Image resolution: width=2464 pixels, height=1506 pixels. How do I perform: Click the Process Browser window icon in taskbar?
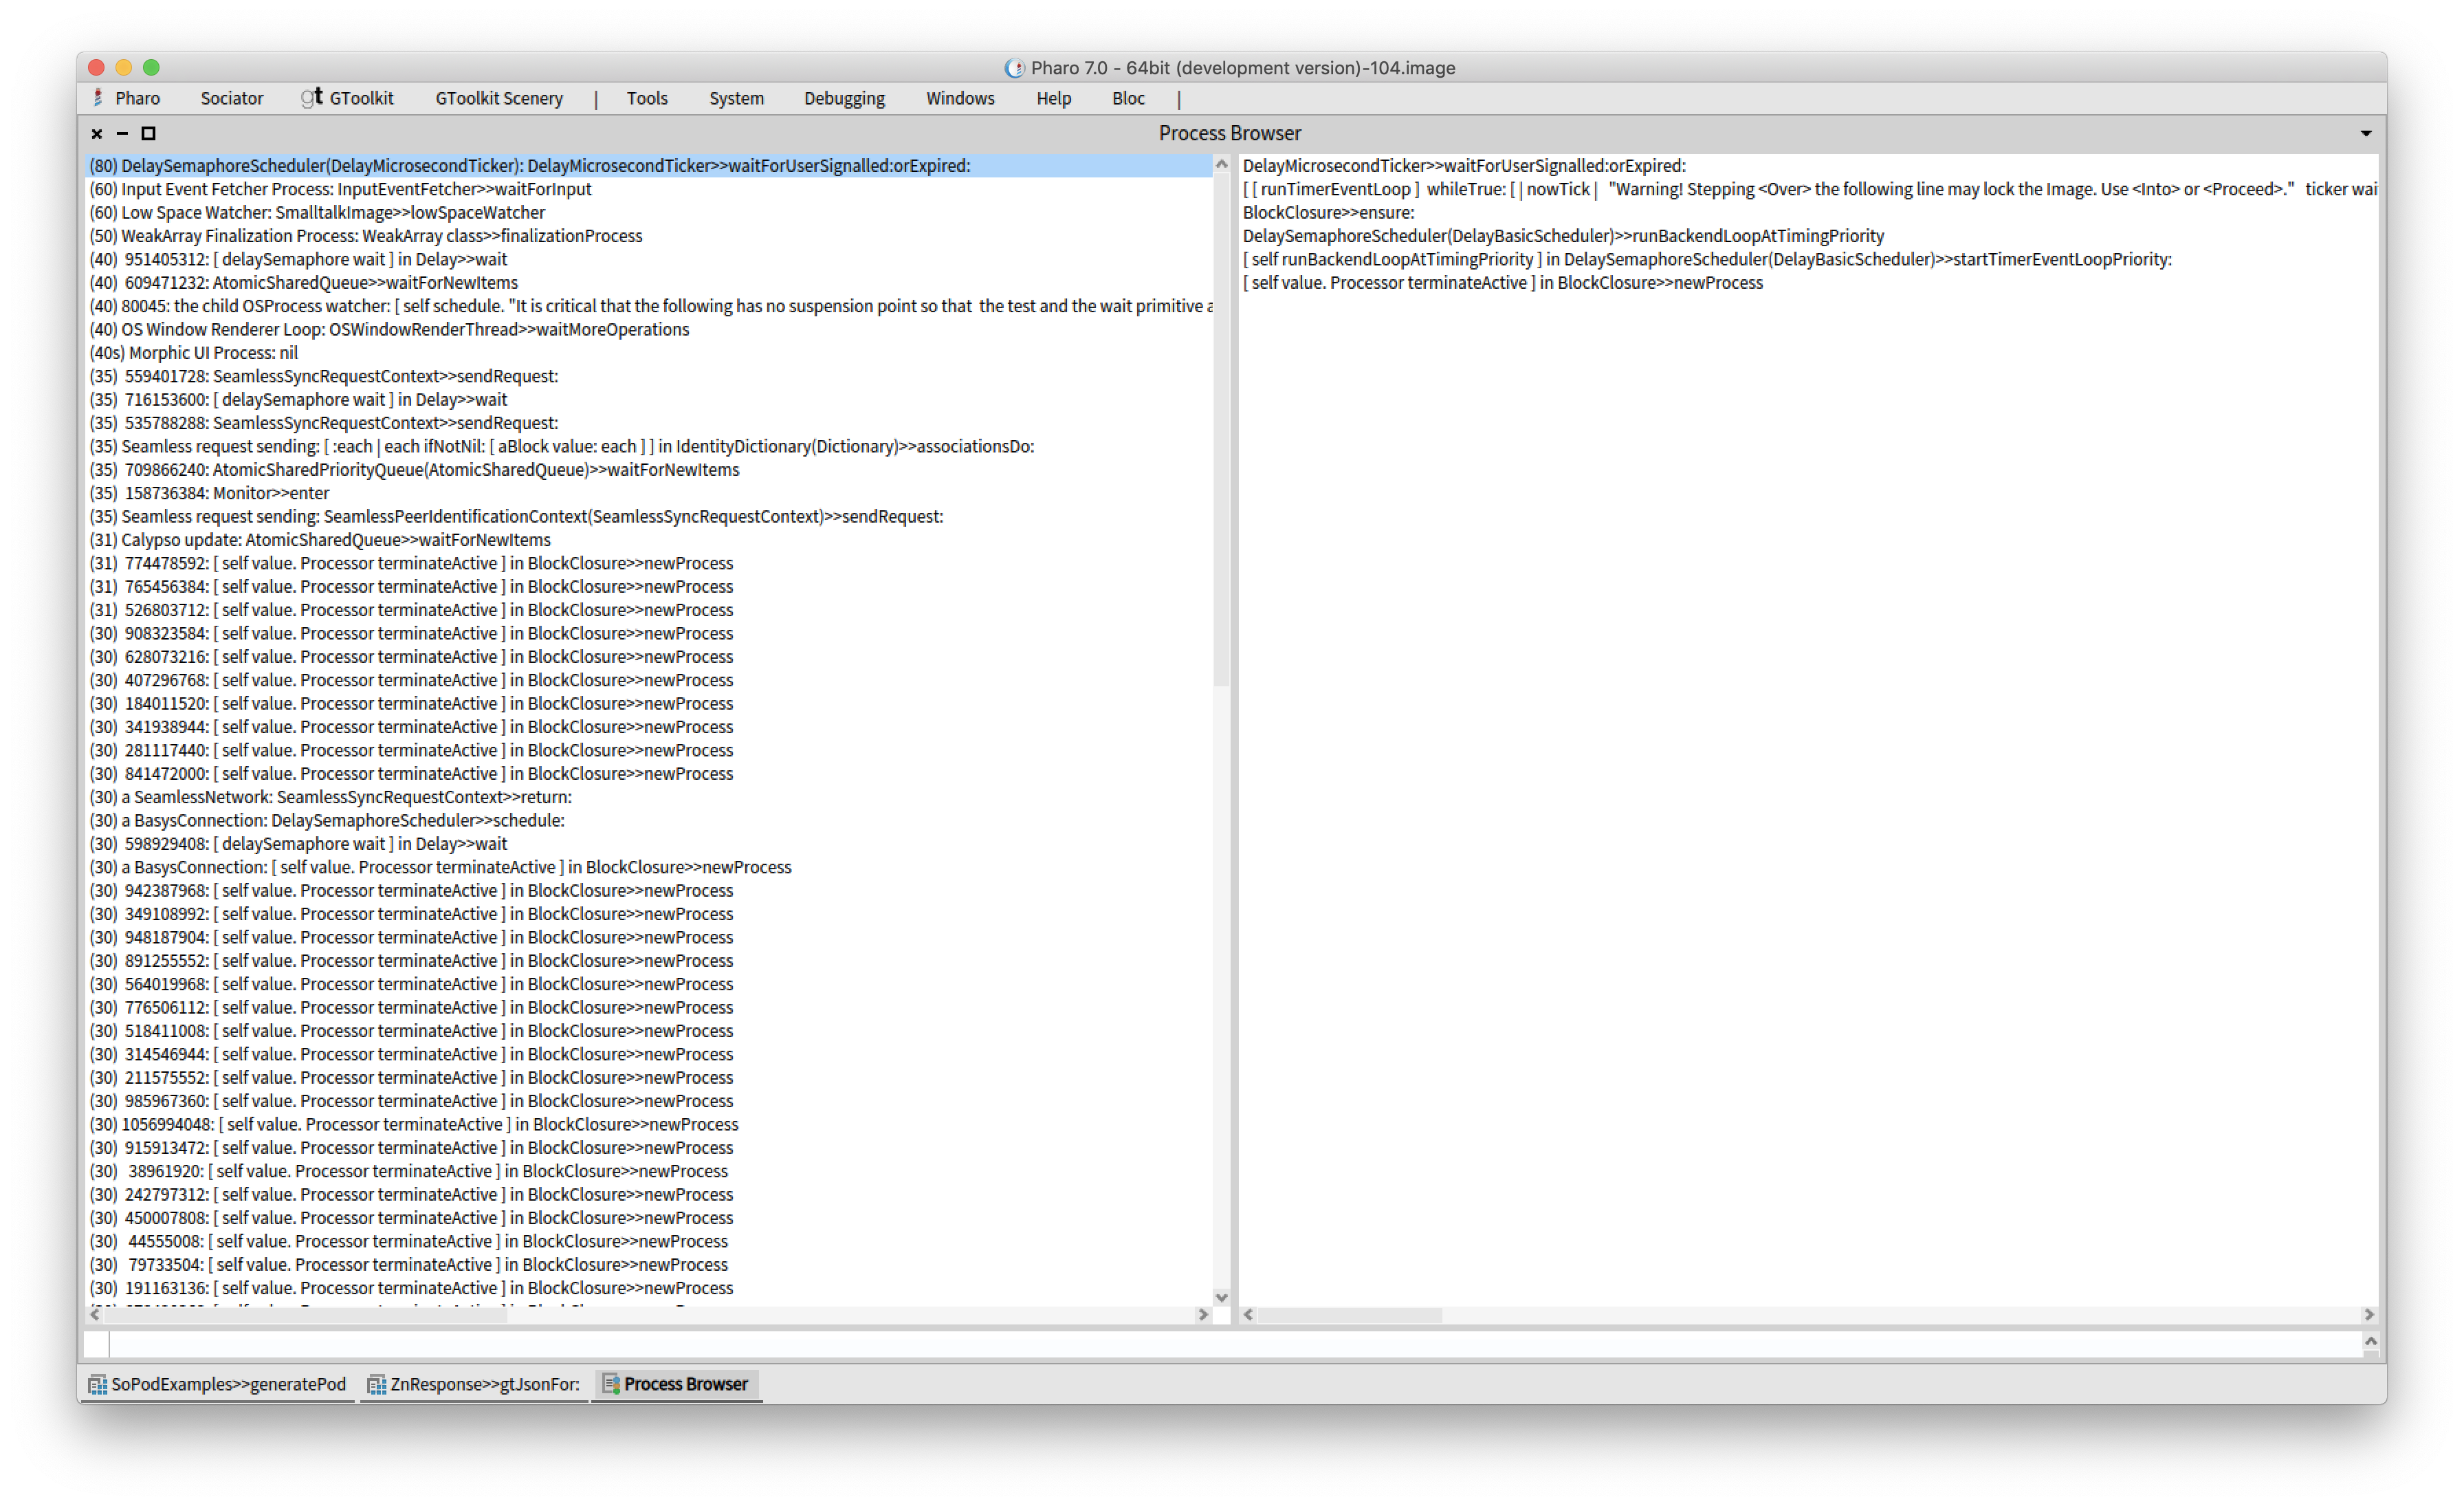click(611, 1384)
